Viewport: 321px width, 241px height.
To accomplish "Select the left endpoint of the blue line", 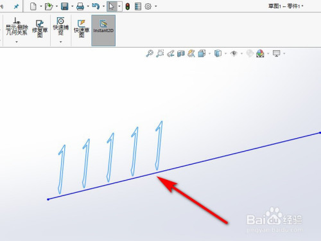I will click(x=48, y=199).
